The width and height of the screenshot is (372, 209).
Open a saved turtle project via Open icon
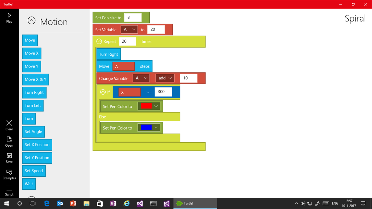click(x=9, y=142)
